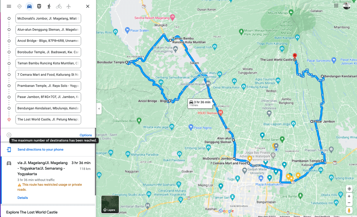Click Sevilla Resort Magelang marker

172,18
